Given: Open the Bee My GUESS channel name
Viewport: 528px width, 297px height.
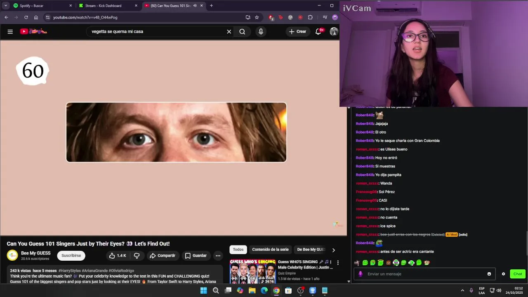Looking at the screenshot, I should (x=36, y=253).
